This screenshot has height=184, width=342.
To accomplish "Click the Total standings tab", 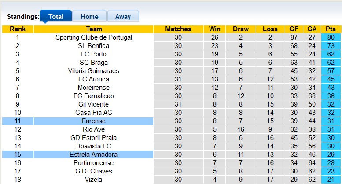I will coord(55,17).
